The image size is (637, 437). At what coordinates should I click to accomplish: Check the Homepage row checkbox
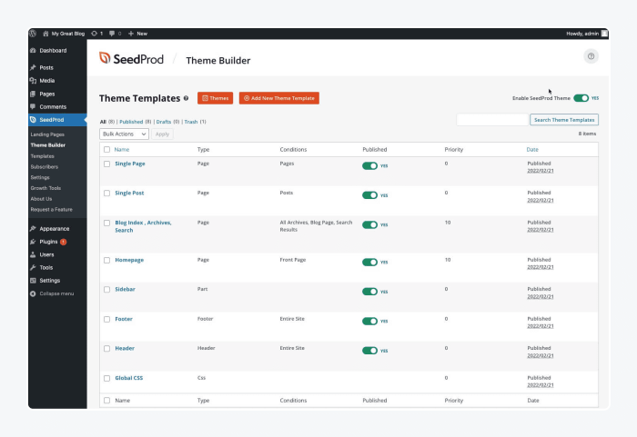pos(106,260)
